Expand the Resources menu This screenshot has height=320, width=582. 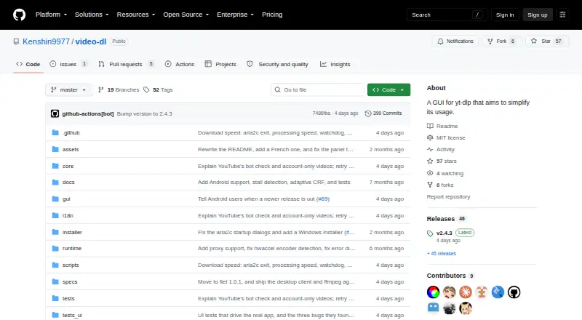tap(136, 15)
